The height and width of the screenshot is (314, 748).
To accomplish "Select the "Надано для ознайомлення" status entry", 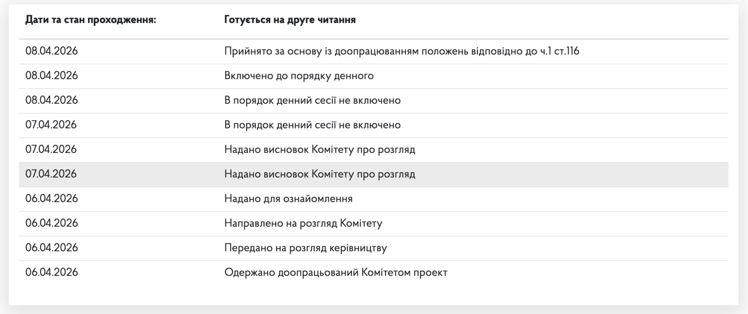I will coord(288,198).
